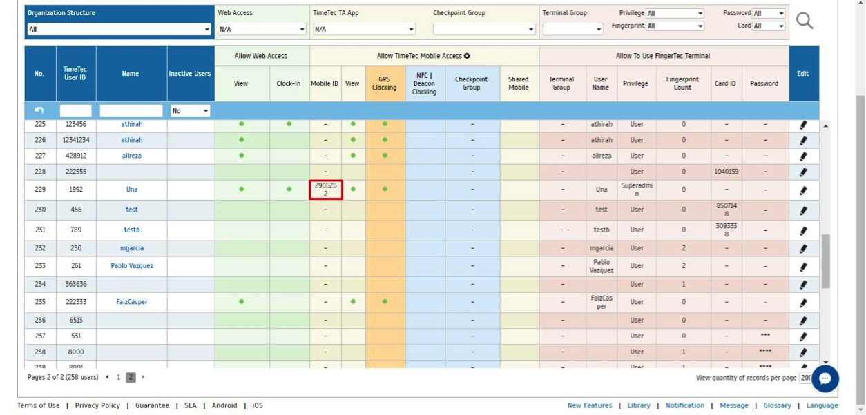Click the edit pencil for Una
The height and width of the screenshot is (415, 866).
click(803, 190)
